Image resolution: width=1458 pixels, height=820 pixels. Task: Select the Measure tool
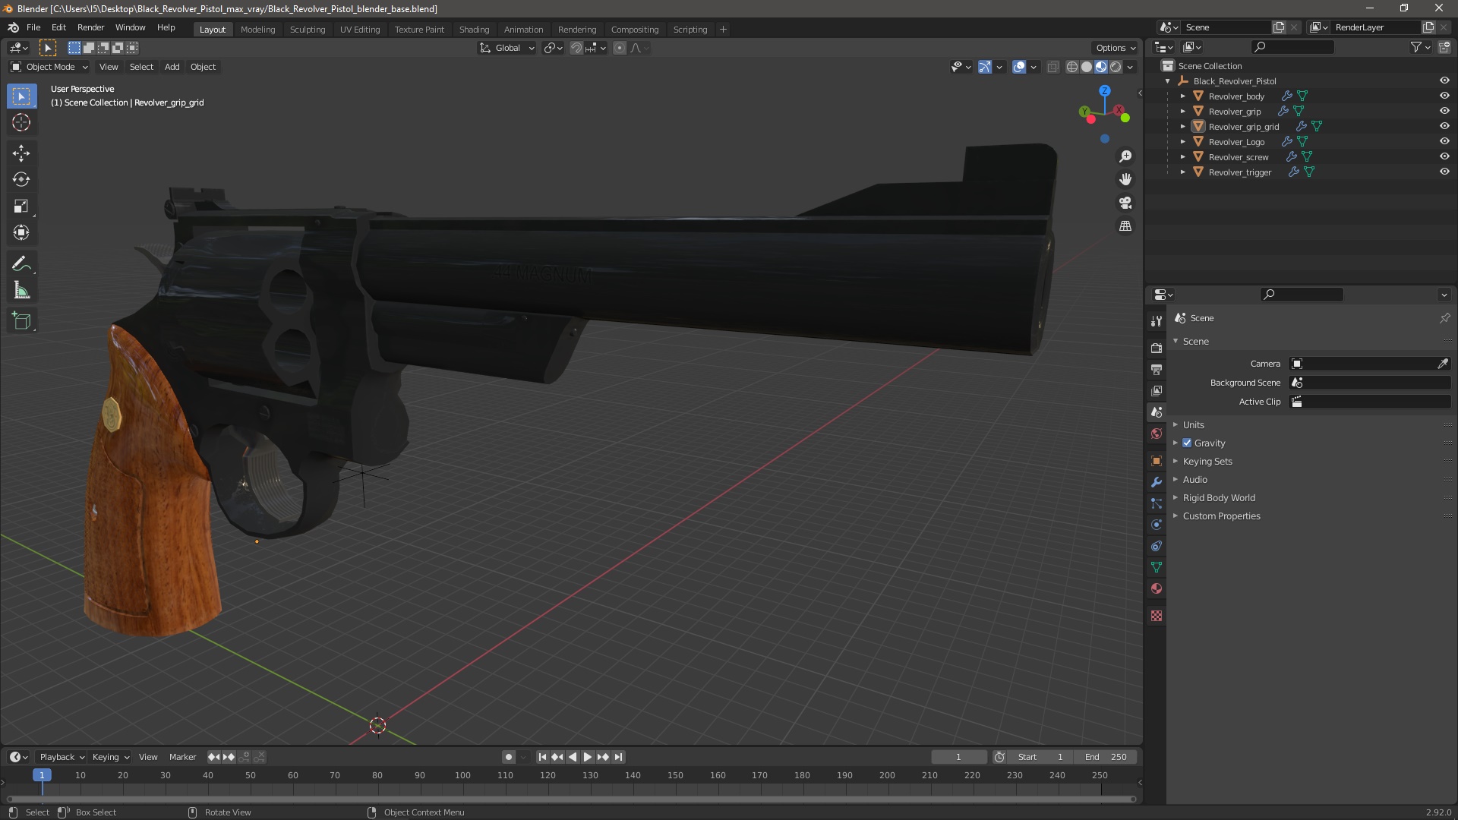point(21,291)
